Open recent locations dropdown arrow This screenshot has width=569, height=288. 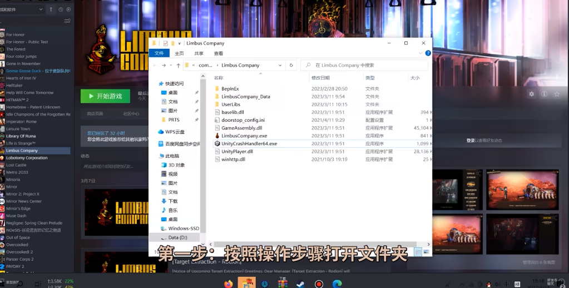point(171,65)
